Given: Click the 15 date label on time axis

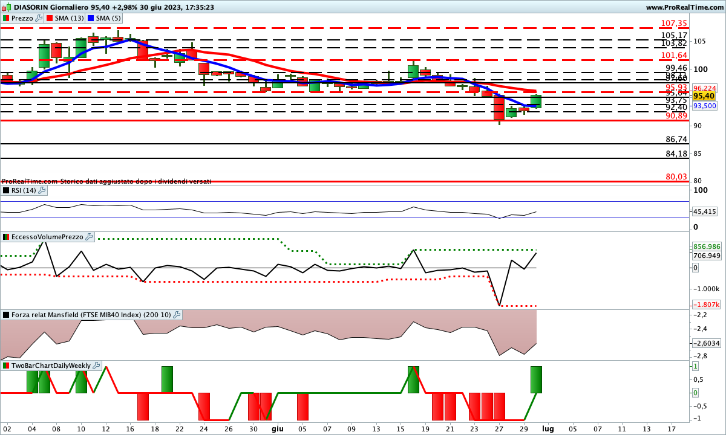Looking at the screenshot, I should click(x=401, y=428).
